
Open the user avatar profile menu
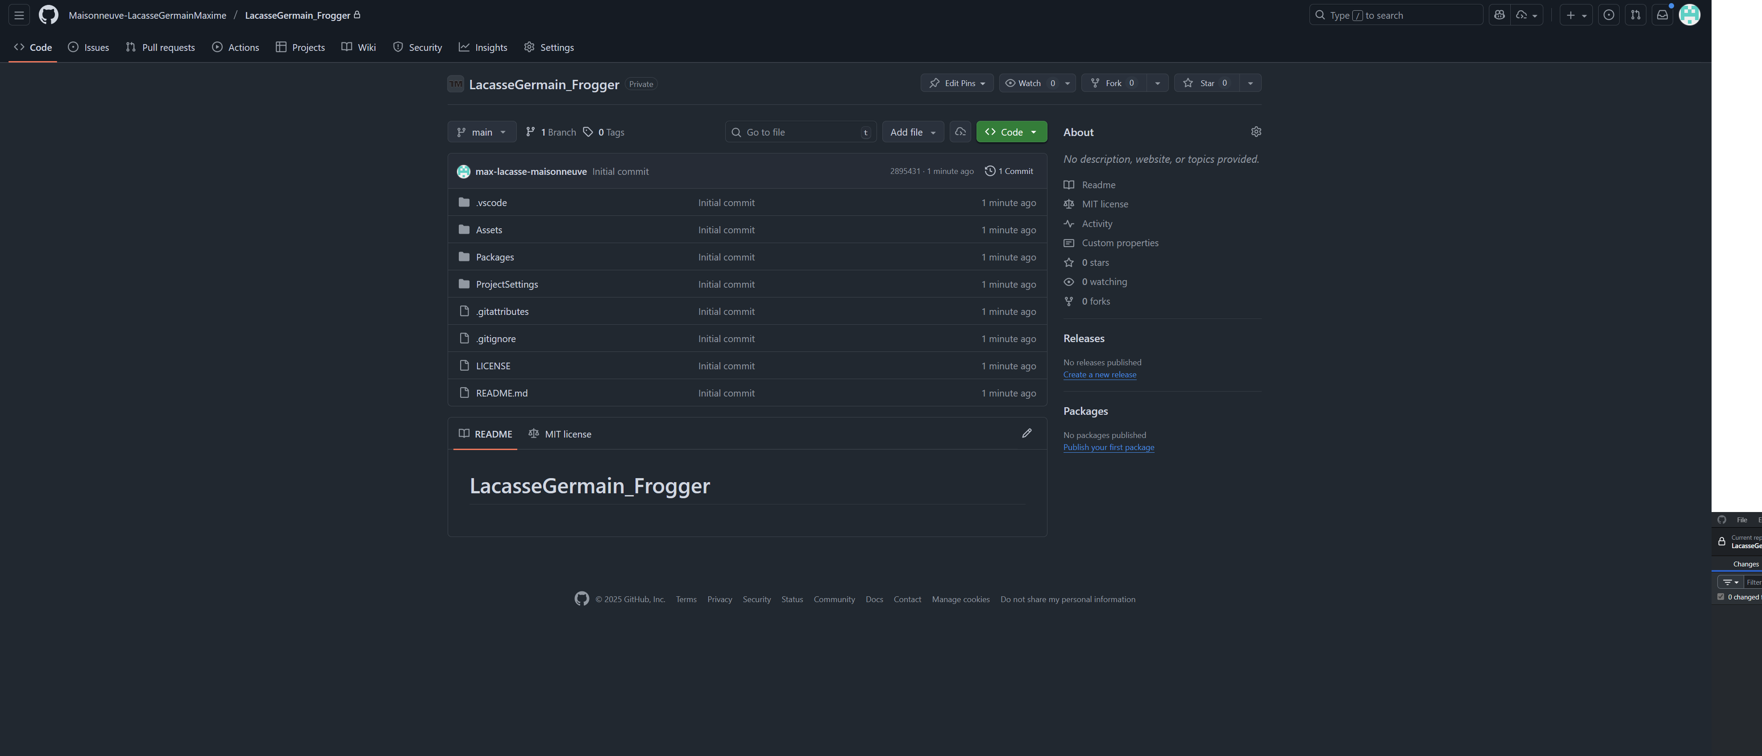[1690, 15]
